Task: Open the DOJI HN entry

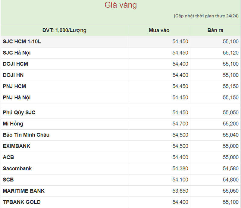Action: tap(13, 75)
